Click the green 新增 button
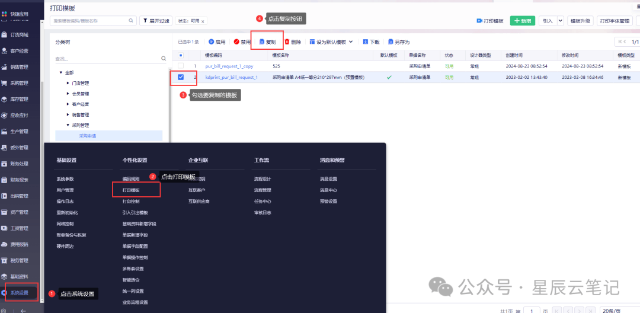This screenshot has width=640, height=313. coord(523,21)
